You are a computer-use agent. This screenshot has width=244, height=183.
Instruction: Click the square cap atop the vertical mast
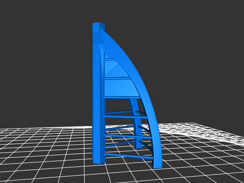[x=98, y=27]
